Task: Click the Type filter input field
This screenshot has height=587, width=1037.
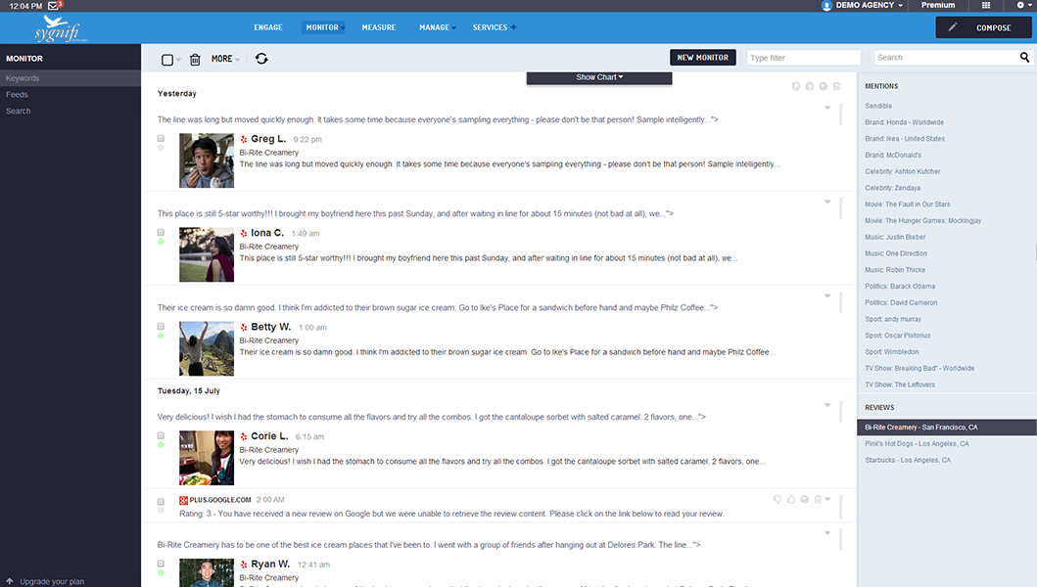Action: point(803,58)
